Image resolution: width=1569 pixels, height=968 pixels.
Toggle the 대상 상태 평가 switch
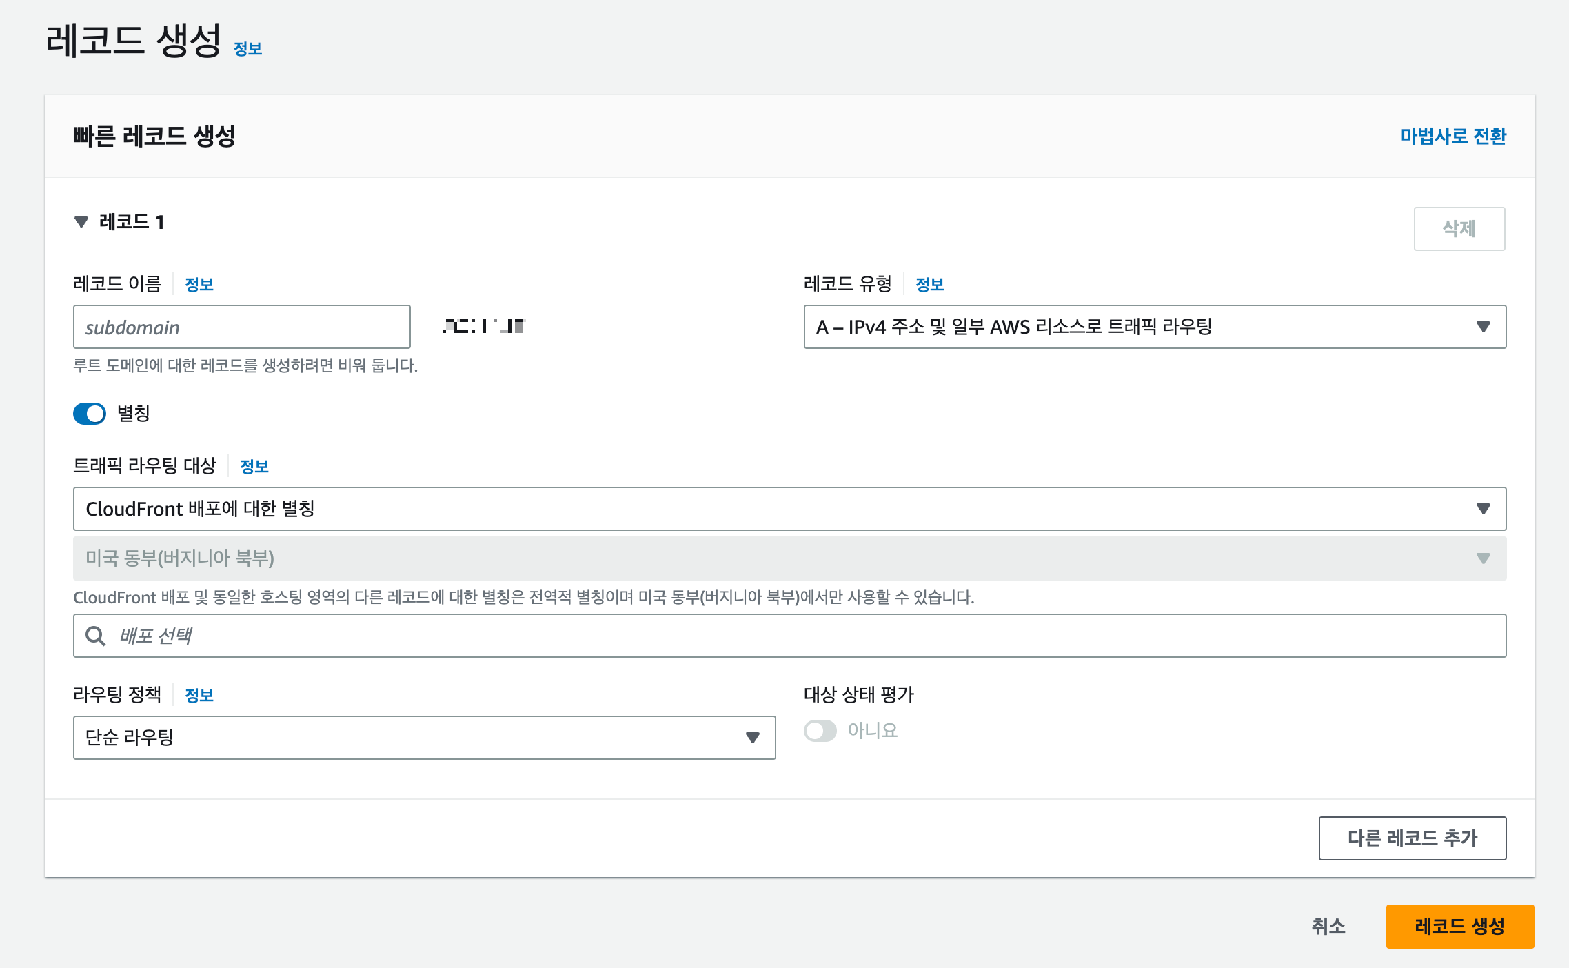pyautogui.click(x=820, y=731)
